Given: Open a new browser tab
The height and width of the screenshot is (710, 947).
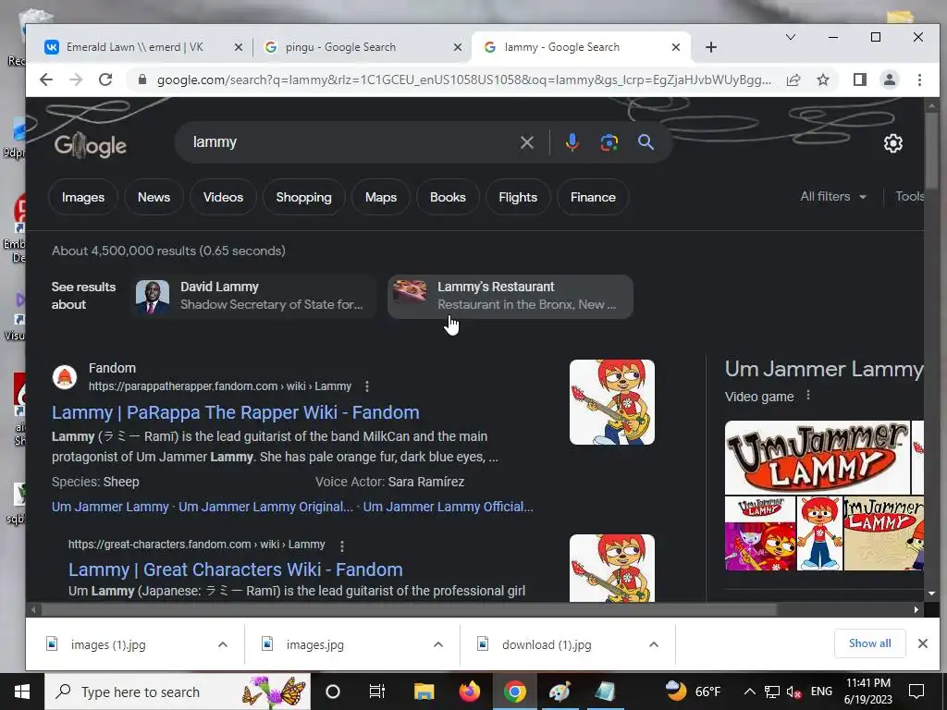Looking at the screenshot, I should point(711,47).
